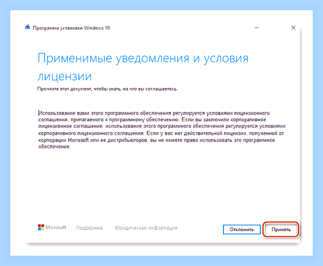Viewport: 323px width, 266px height.
Task: Open the Поддержка link
Action: point(89,227)
